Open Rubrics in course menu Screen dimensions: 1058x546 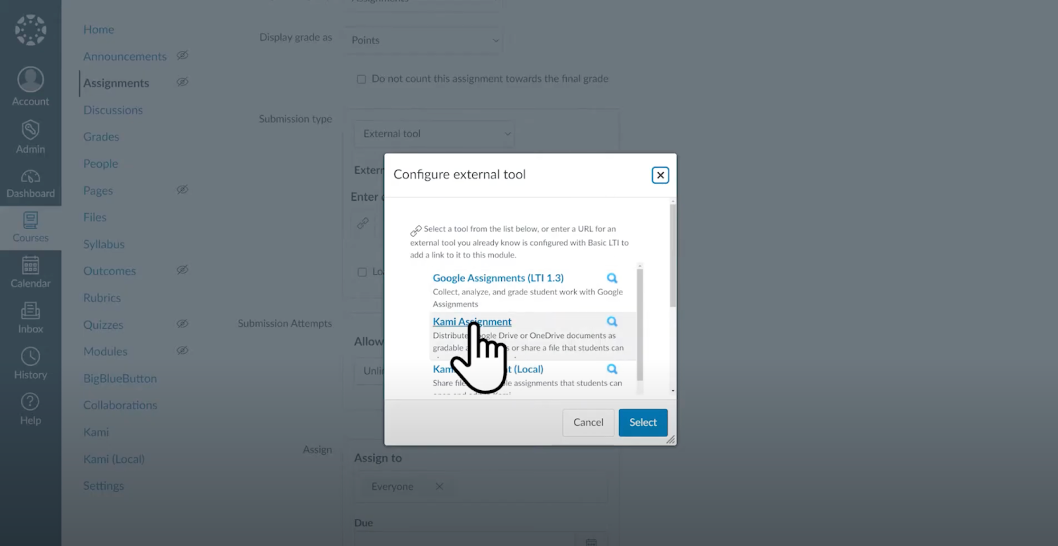click(x=102, y=298)
